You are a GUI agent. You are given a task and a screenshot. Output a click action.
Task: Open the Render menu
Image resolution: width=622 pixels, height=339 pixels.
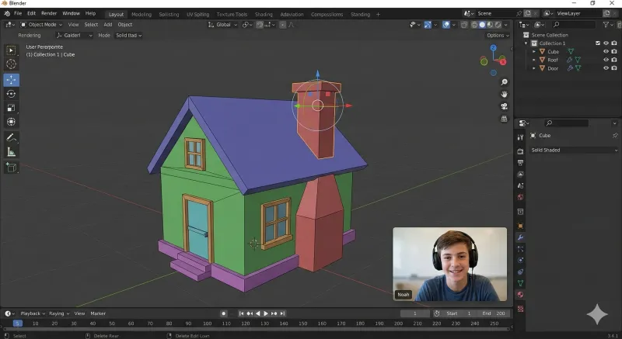(49, 13)
